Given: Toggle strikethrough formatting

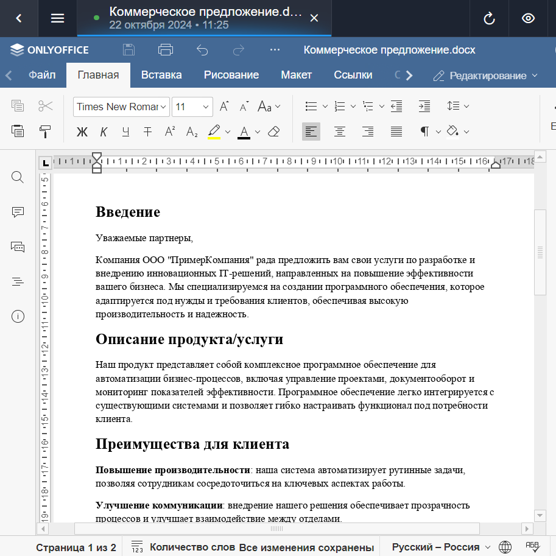Looking at the screenshot, I should (x=147, y=132).
